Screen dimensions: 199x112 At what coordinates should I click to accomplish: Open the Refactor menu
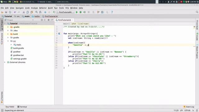point(43,8)
